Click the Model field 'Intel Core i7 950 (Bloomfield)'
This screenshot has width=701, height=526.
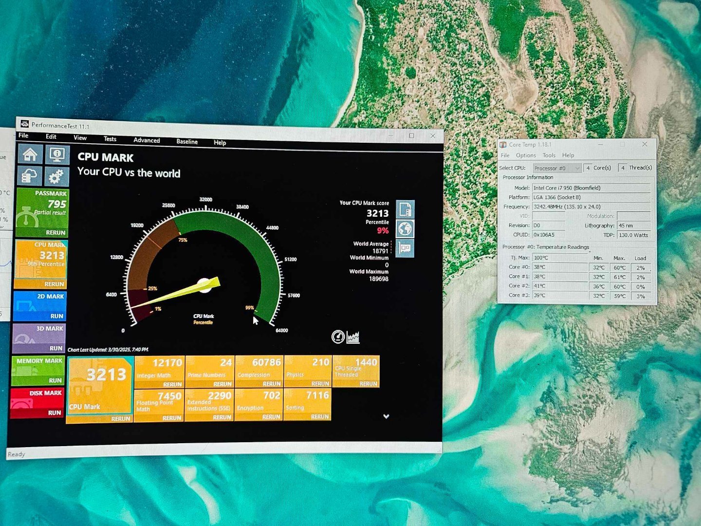pyautogui.click(x=591, y=188)
